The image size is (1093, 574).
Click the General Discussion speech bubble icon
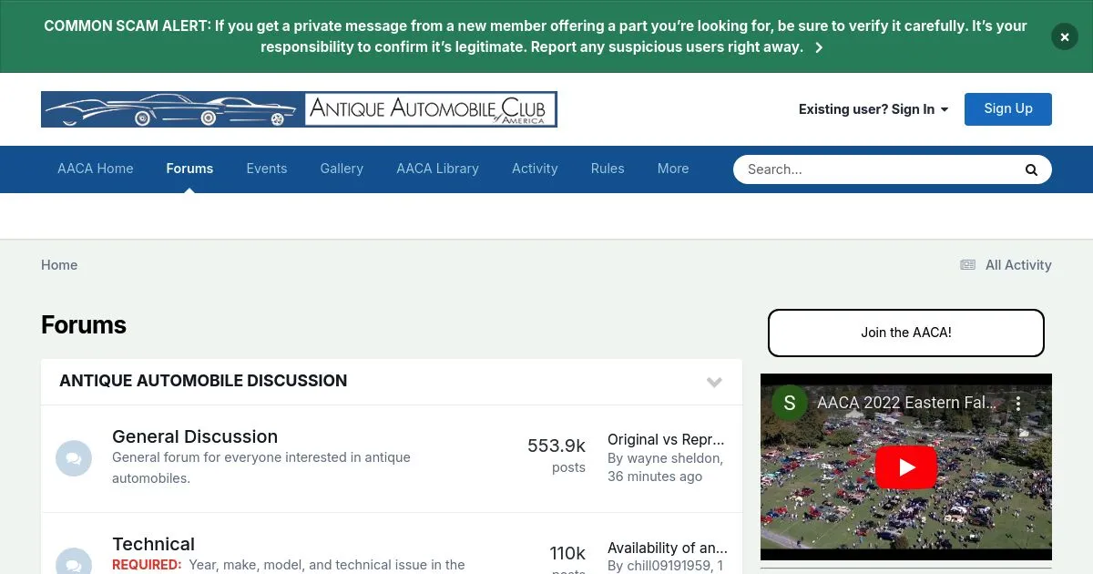tap(74, 458)
